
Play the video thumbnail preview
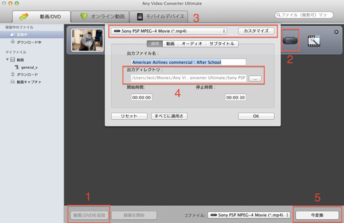point(87,40)
